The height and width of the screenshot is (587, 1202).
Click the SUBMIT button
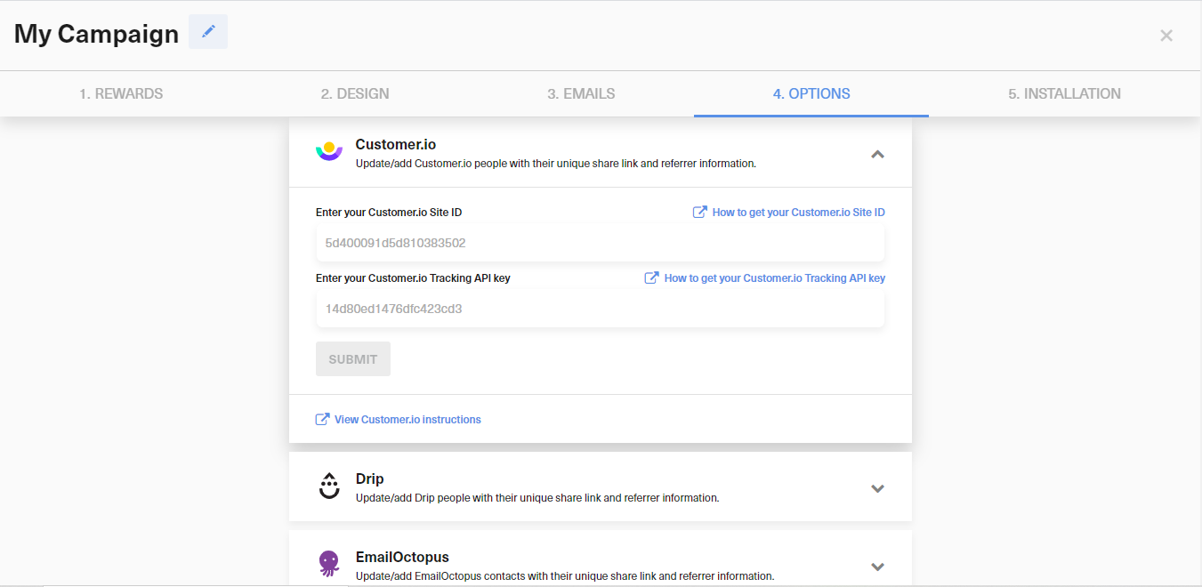352,358
